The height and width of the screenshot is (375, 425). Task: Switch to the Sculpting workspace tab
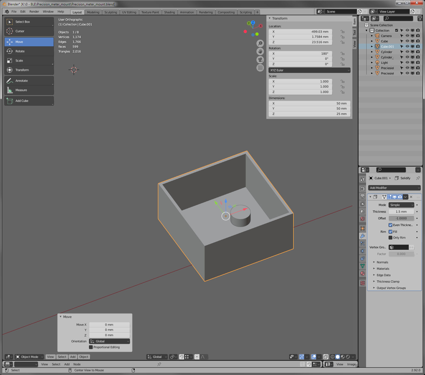point(111,12)
